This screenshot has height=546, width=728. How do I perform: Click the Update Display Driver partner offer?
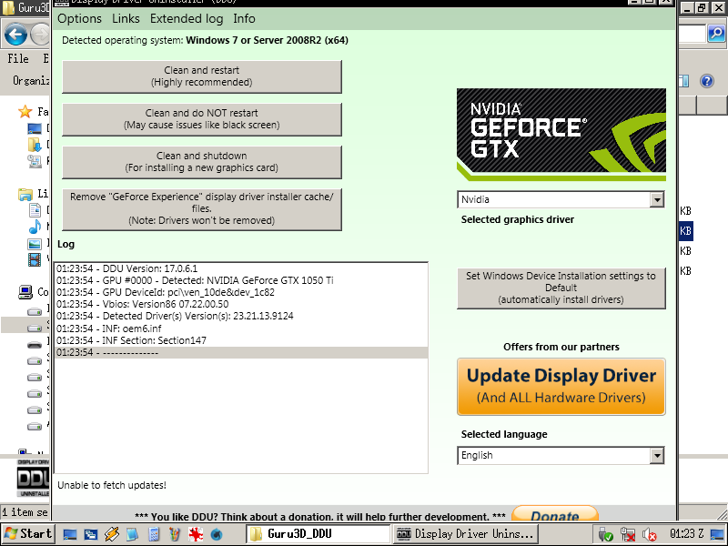click(561, 386)
